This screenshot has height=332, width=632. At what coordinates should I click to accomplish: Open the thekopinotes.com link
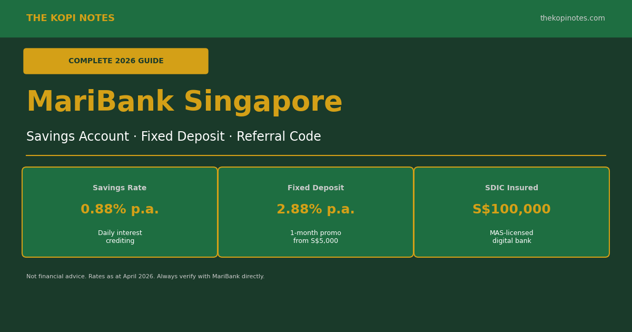pos(572,18)
